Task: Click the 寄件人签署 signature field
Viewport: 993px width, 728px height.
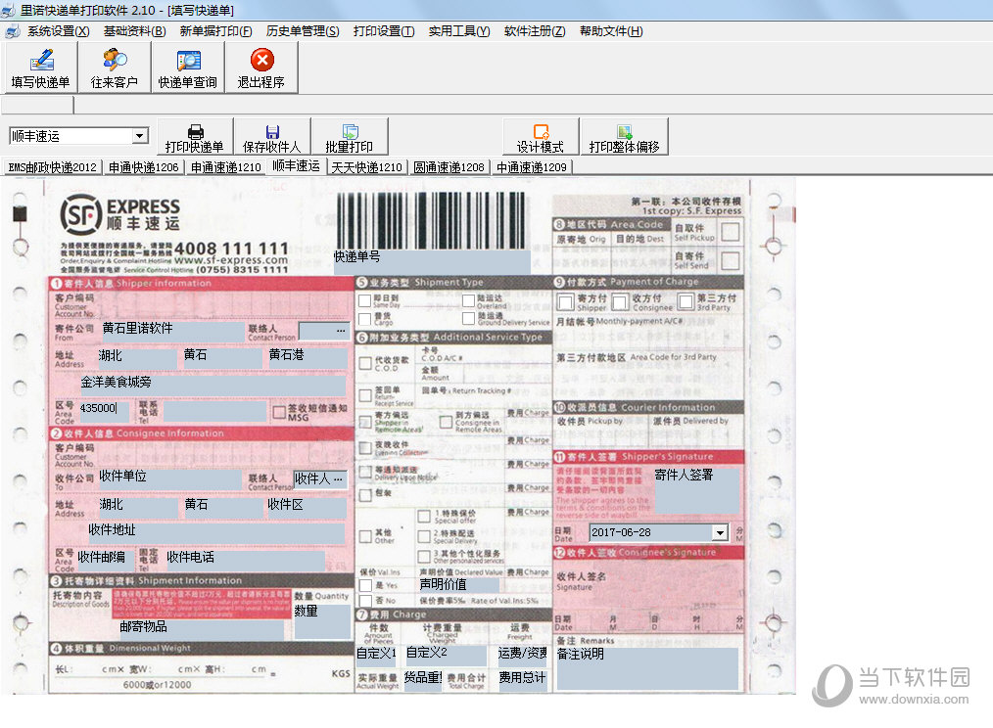Action: pyautogui.click(x=696, y=490)
